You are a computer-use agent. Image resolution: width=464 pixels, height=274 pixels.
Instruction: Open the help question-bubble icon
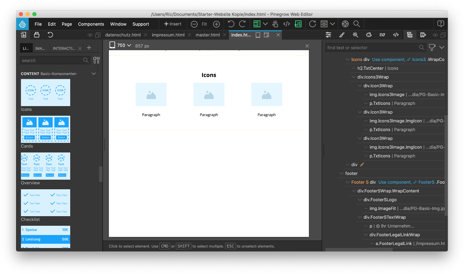pyautogui.click(x=441, y=24)
